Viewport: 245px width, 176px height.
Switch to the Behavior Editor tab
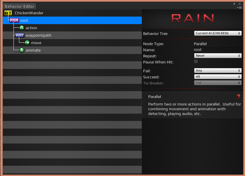click(x=19, y=6)
